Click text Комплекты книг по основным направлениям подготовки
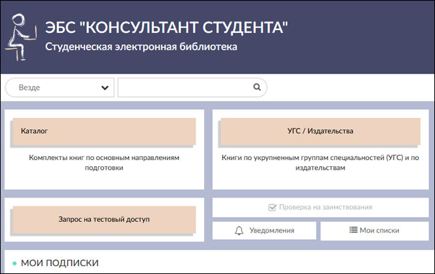This screenshot has width=435, height=274. (104, 163)
